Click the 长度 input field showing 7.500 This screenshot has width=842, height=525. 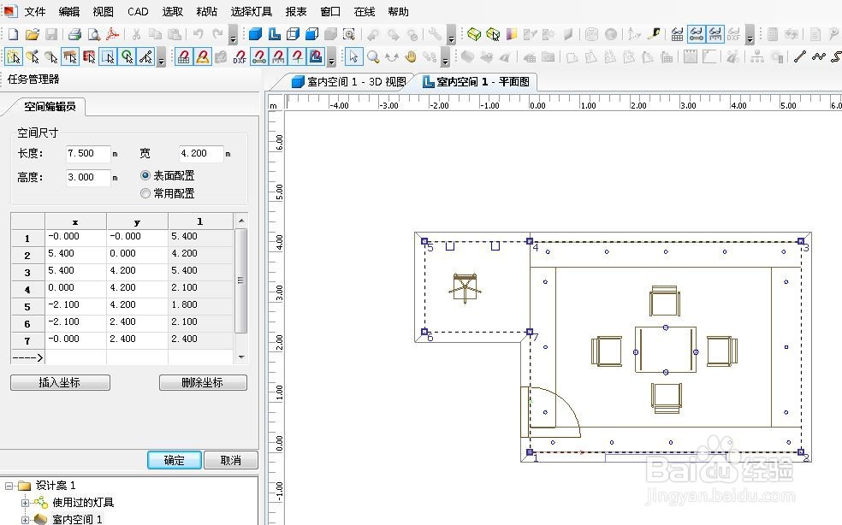click(x=88, y=154)
